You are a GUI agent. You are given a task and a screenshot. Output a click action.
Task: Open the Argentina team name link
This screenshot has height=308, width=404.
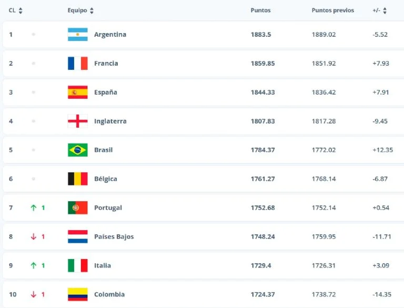coord(110,35)
